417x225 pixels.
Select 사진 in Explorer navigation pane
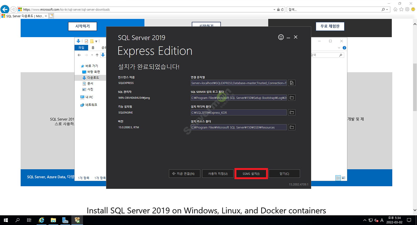pyautogui.click(x=88, y=89)
